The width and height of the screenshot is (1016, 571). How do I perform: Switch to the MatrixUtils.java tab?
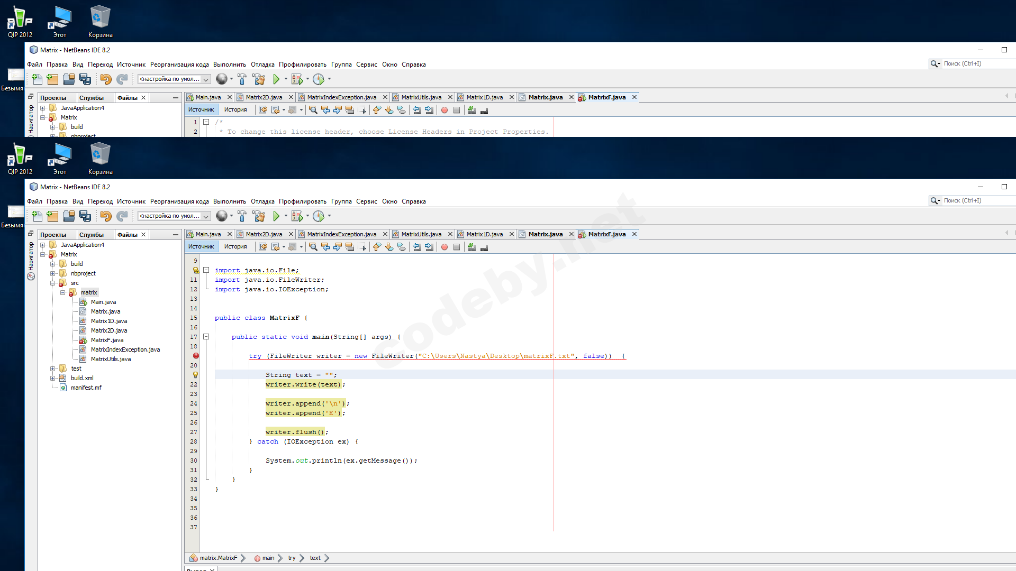click(x=421, y=234)
